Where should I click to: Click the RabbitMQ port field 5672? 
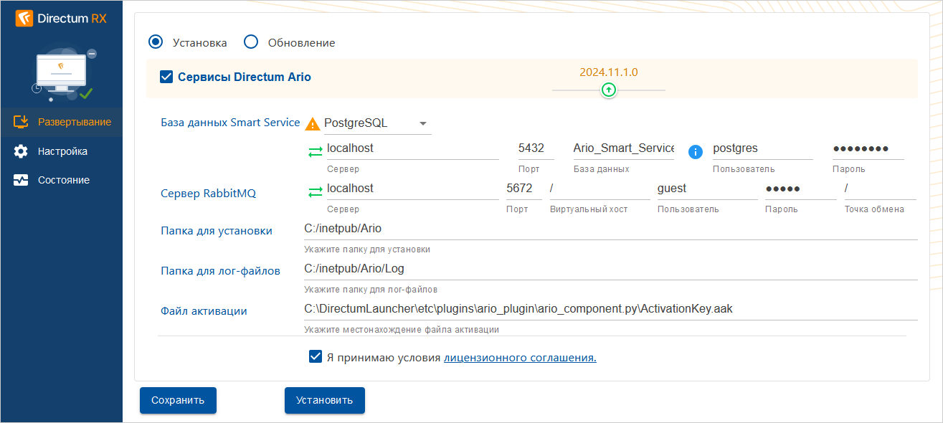pos(524,189)
